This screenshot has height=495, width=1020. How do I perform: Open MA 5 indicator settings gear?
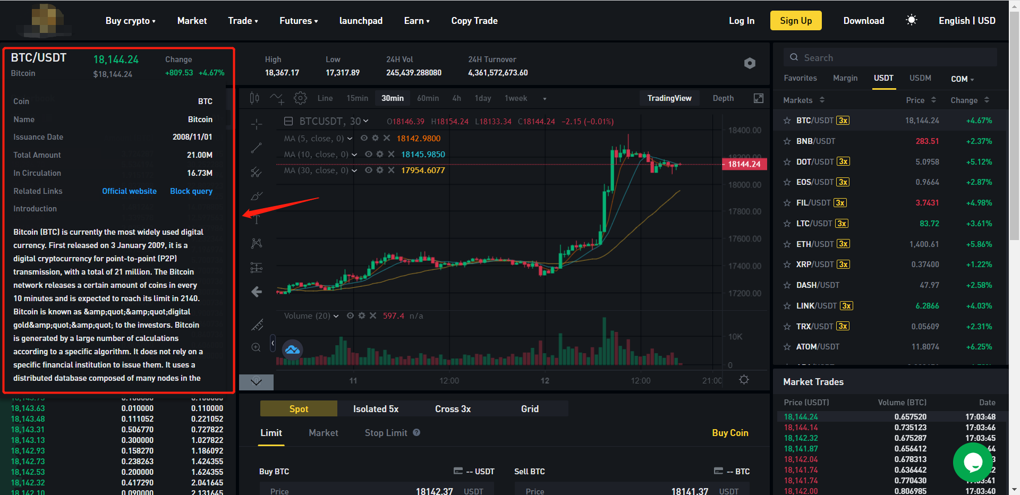pyautogui.click(x=375, y=138)
